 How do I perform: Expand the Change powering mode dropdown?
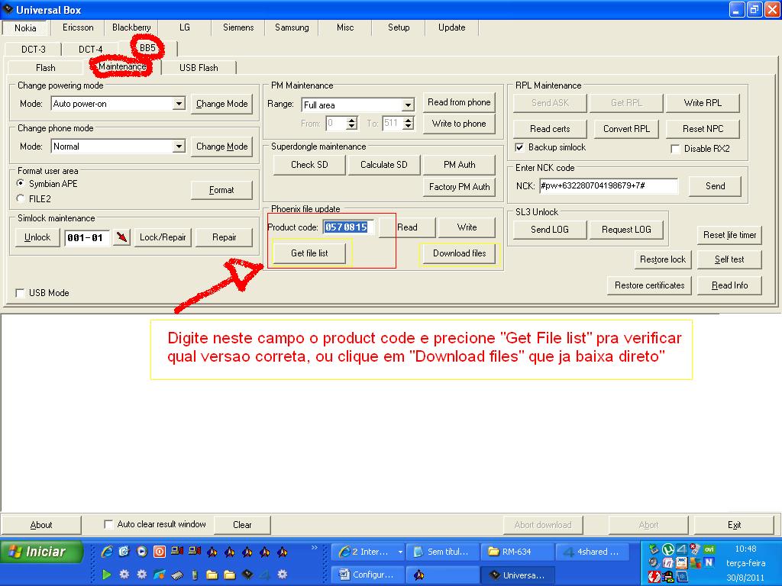click(x=179, y=104)
